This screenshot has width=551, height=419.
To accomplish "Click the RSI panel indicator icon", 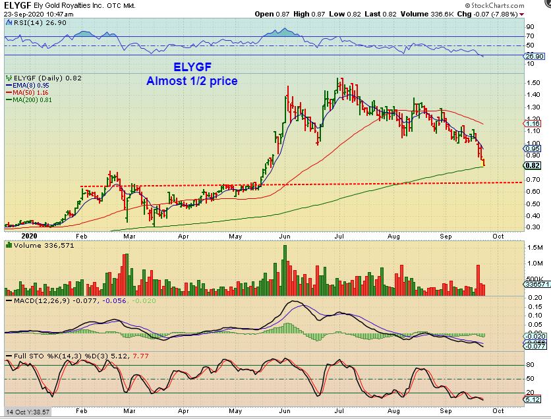I will click(9, 23).
